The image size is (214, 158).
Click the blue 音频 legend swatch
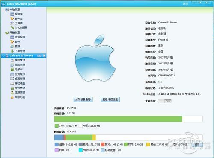pyautogui.click(x=56, y=145)
